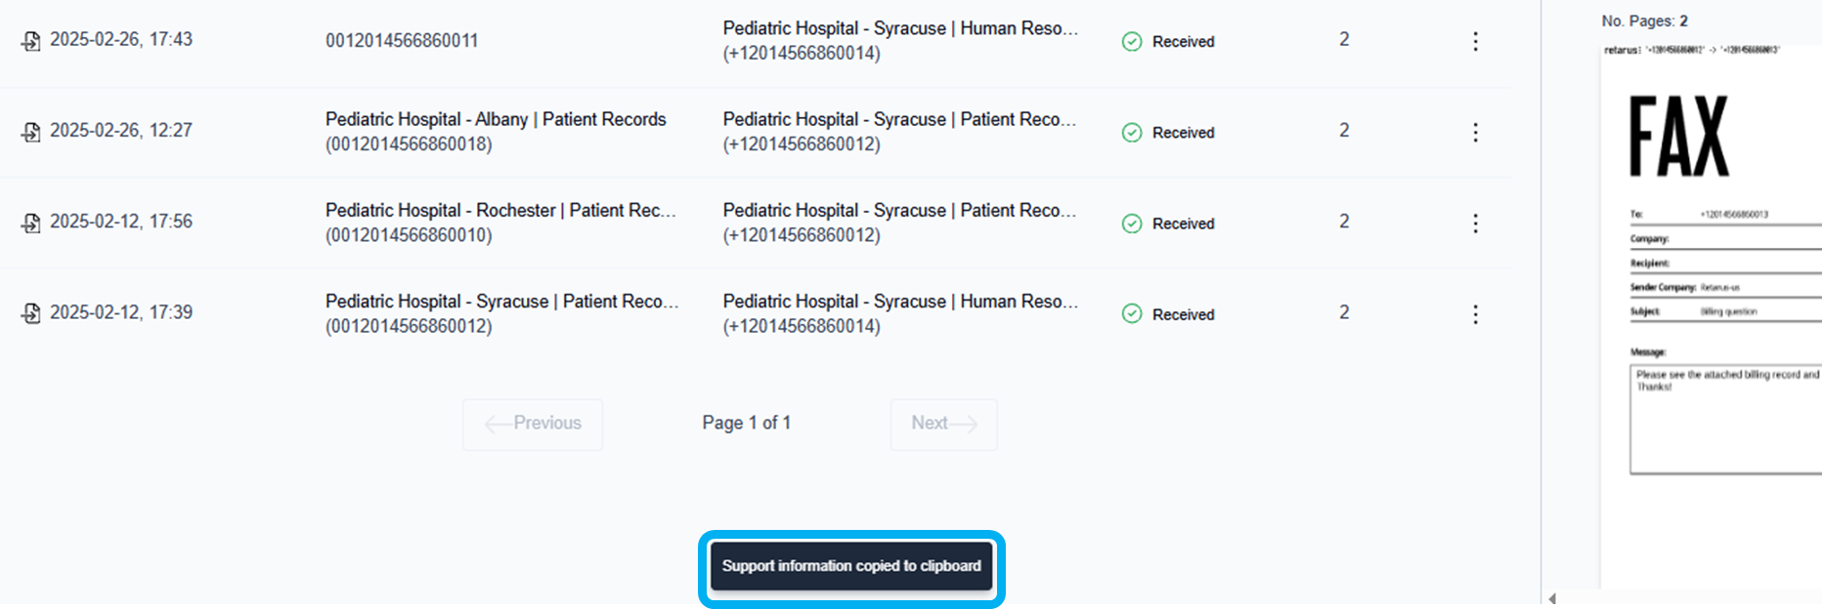
Task: Open three-dot menu for 17:43 fax
Action: [1475, 41]
